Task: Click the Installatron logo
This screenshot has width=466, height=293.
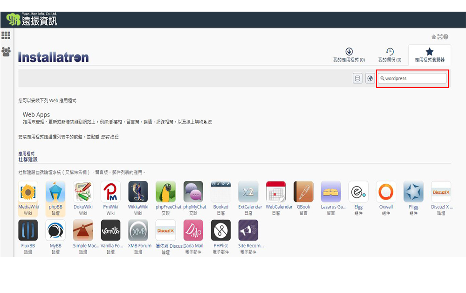Action: click(x=54, y=57)
